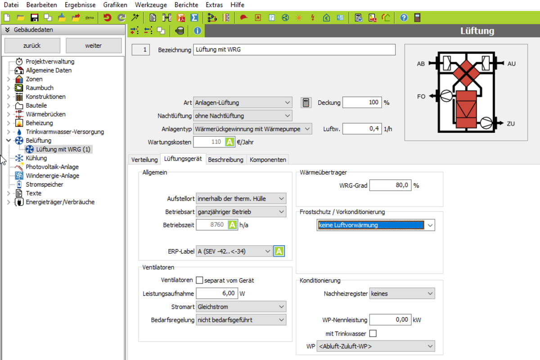Switch to the Komponenten tab

pyautogui.click(x=267, y=160)
